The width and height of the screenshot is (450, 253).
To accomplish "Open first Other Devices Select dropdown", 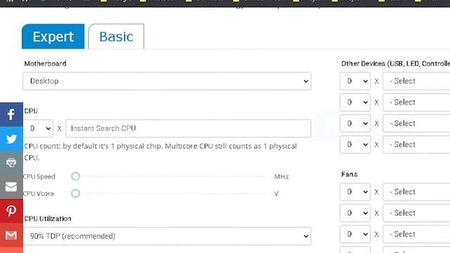I will point(416,82).
